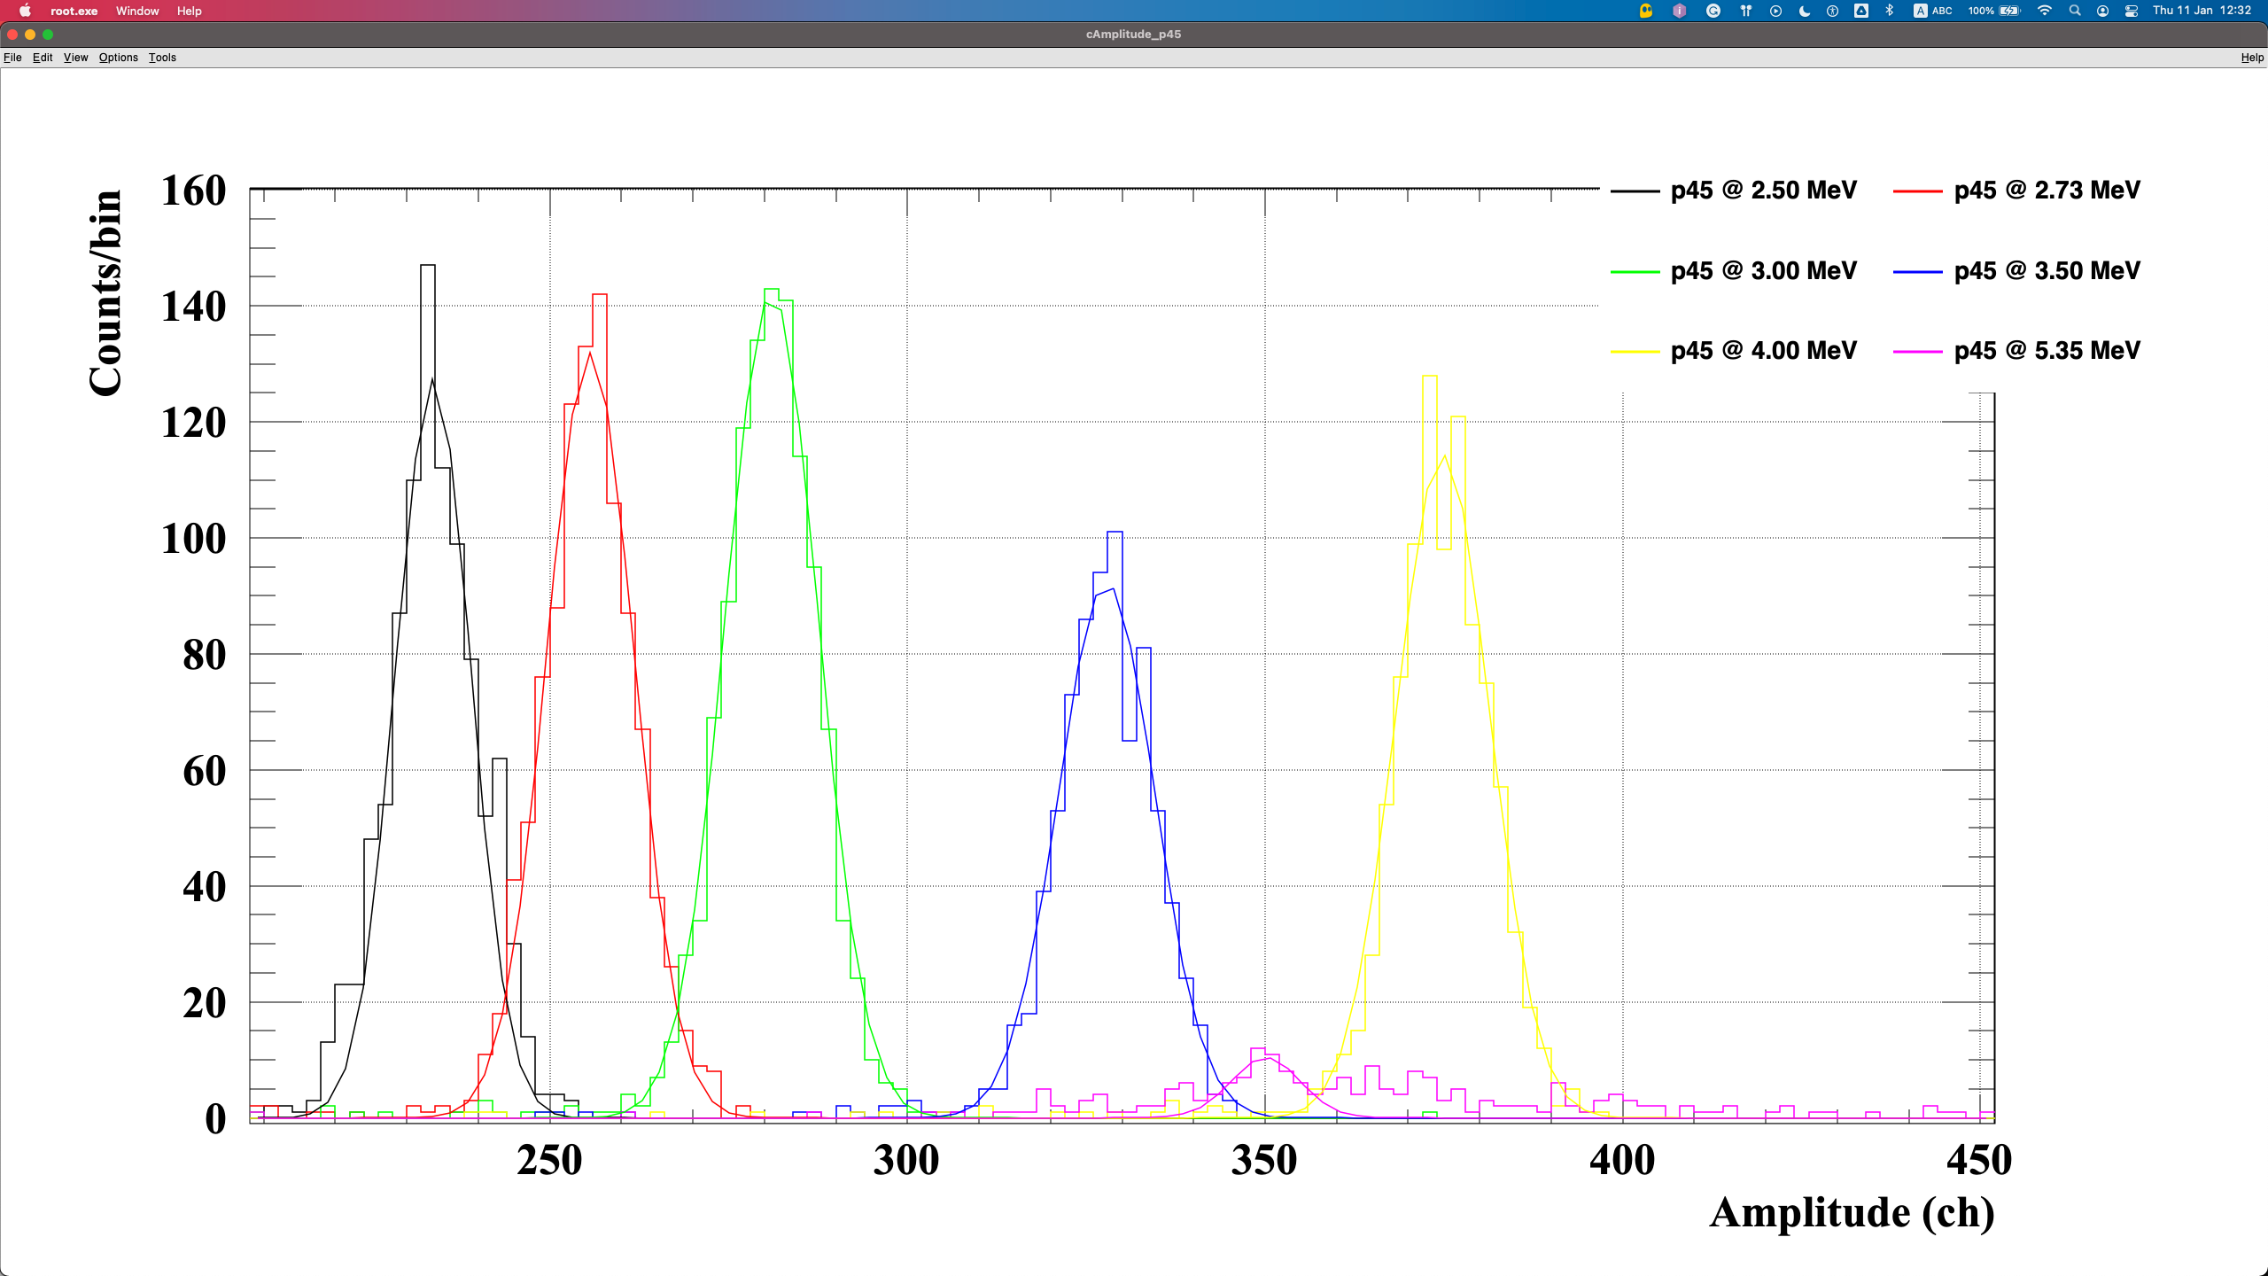Viewport: 2268px width, 1276px height.
Task: Click the 'Amplitude (ch)' axis title
Action: (x=1852, y=1212)
